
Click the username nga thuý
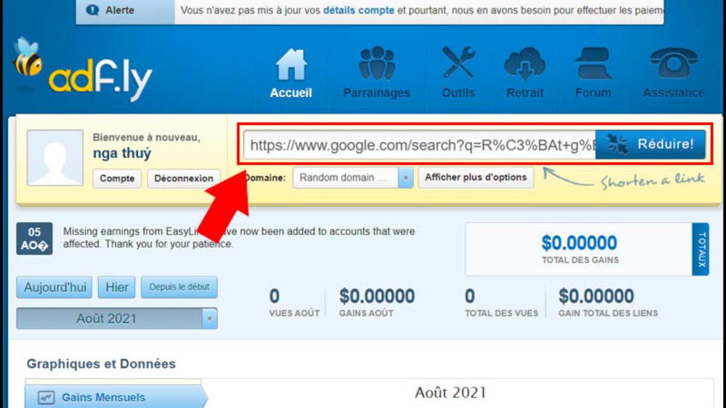122,153
